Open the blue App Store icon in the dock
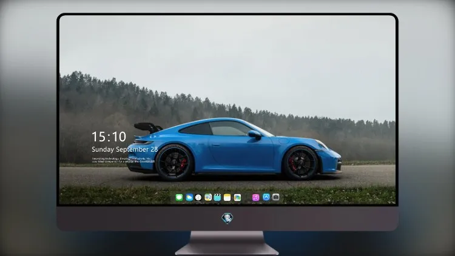 click(266, 197)
